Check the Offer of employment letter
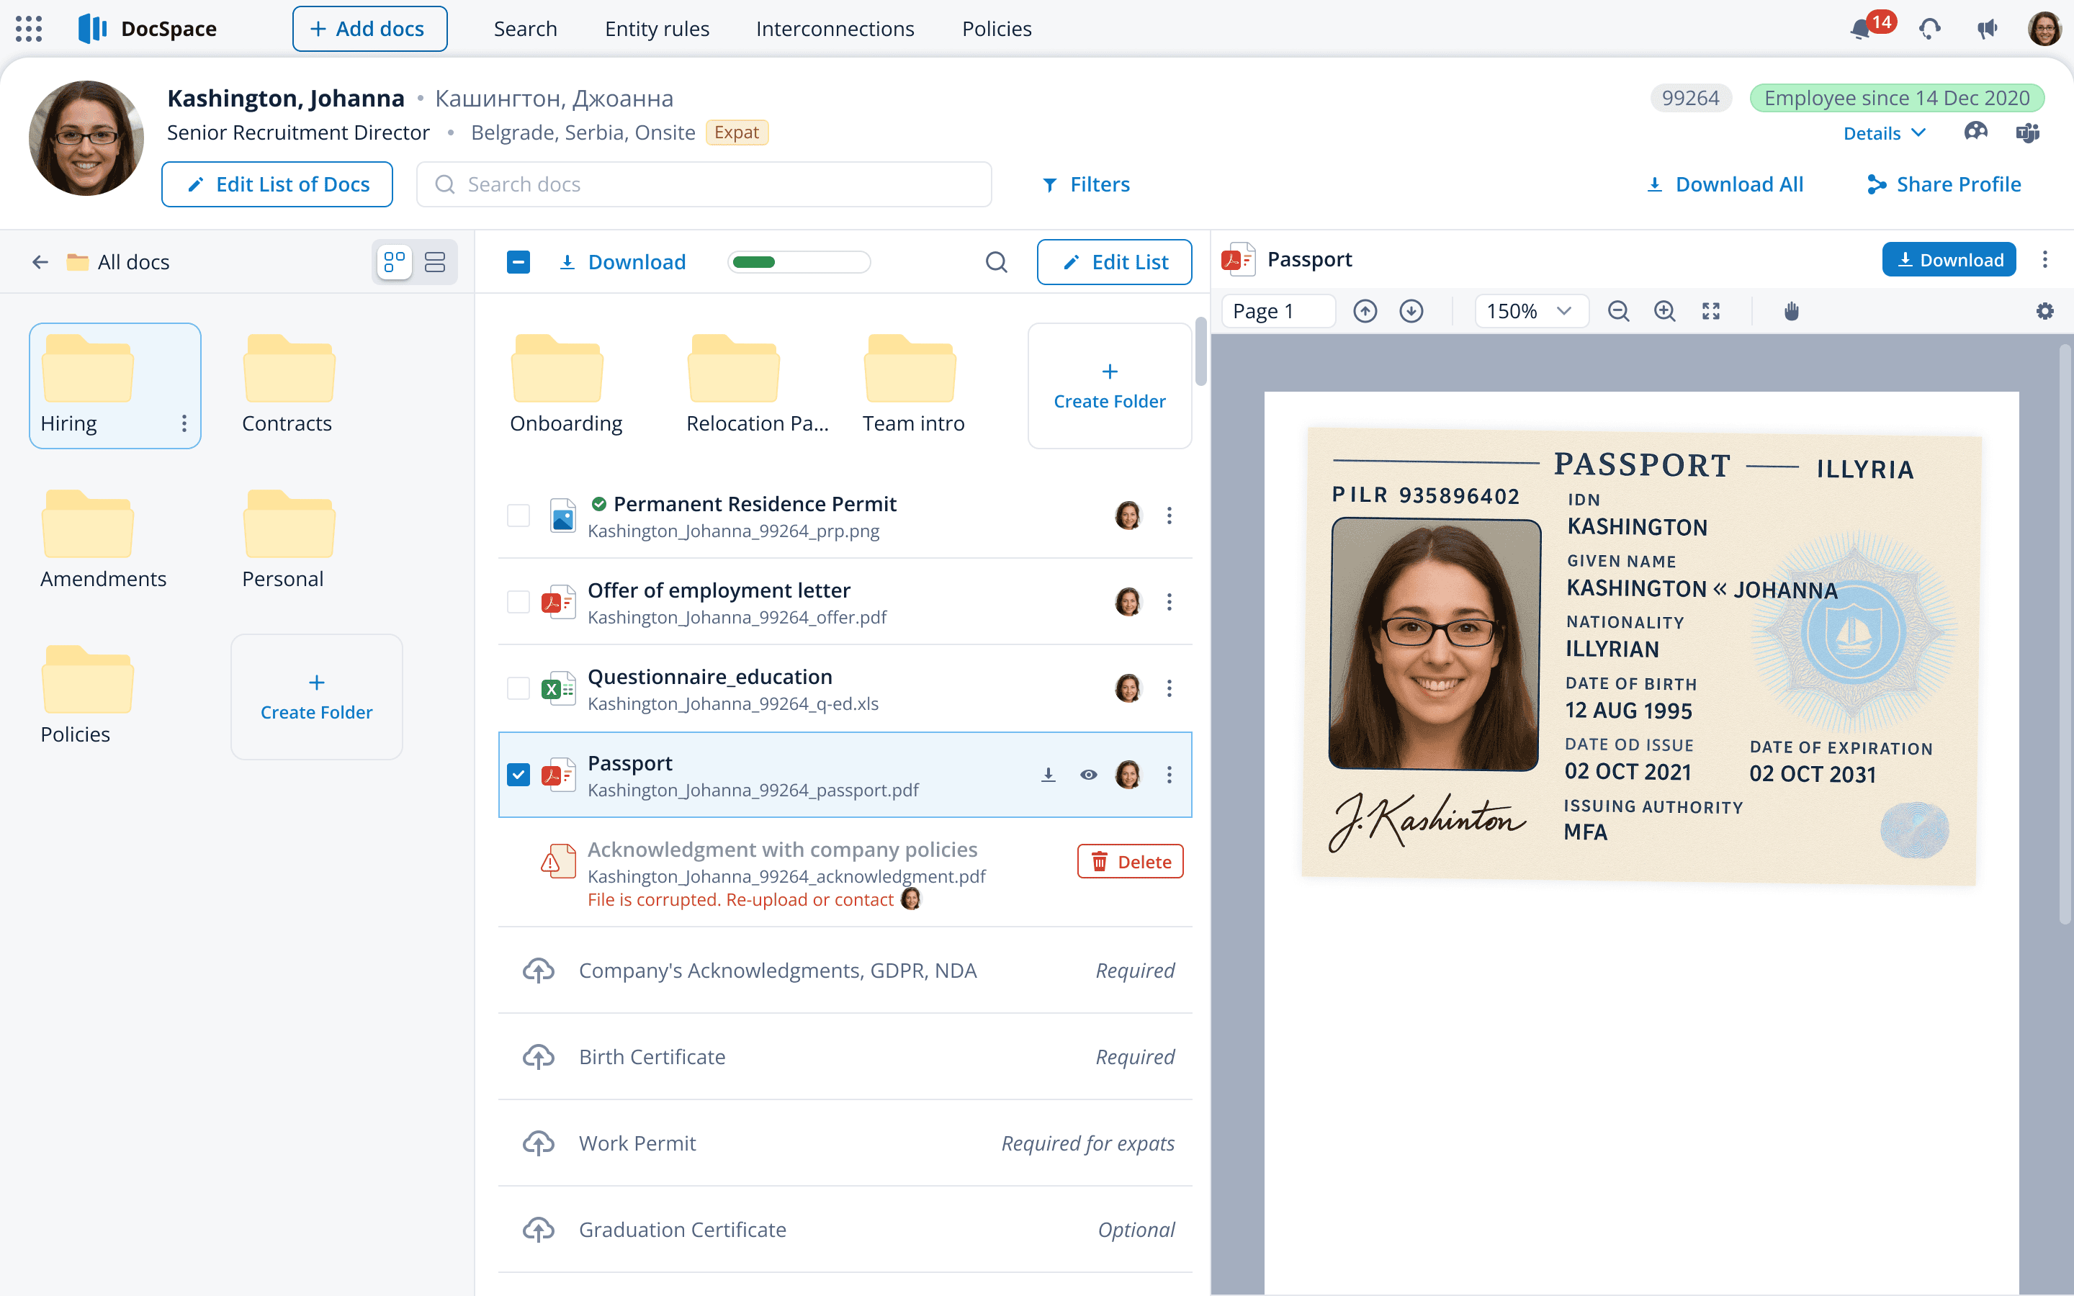Screen dimensions: 2074x1296 [518, 602]
